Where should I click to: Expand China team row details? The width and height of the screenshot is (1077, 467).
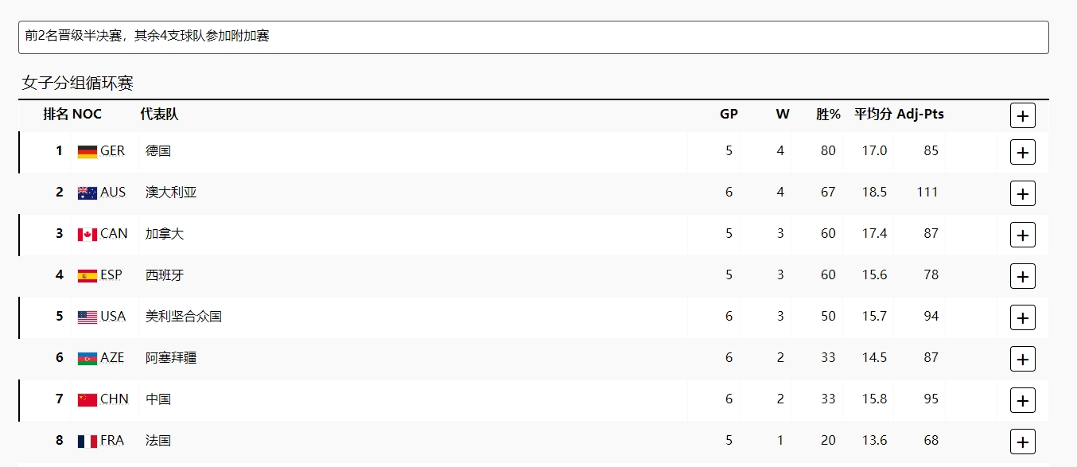(1022, 400)
